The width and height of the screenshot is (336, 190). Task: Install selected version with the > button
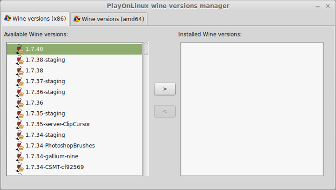[165, 89]
